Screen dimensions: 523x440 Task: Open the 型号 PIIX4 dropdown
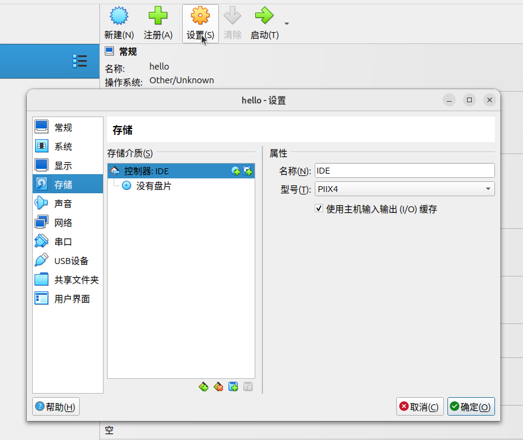pyautogui.click(x=405, y=190)
